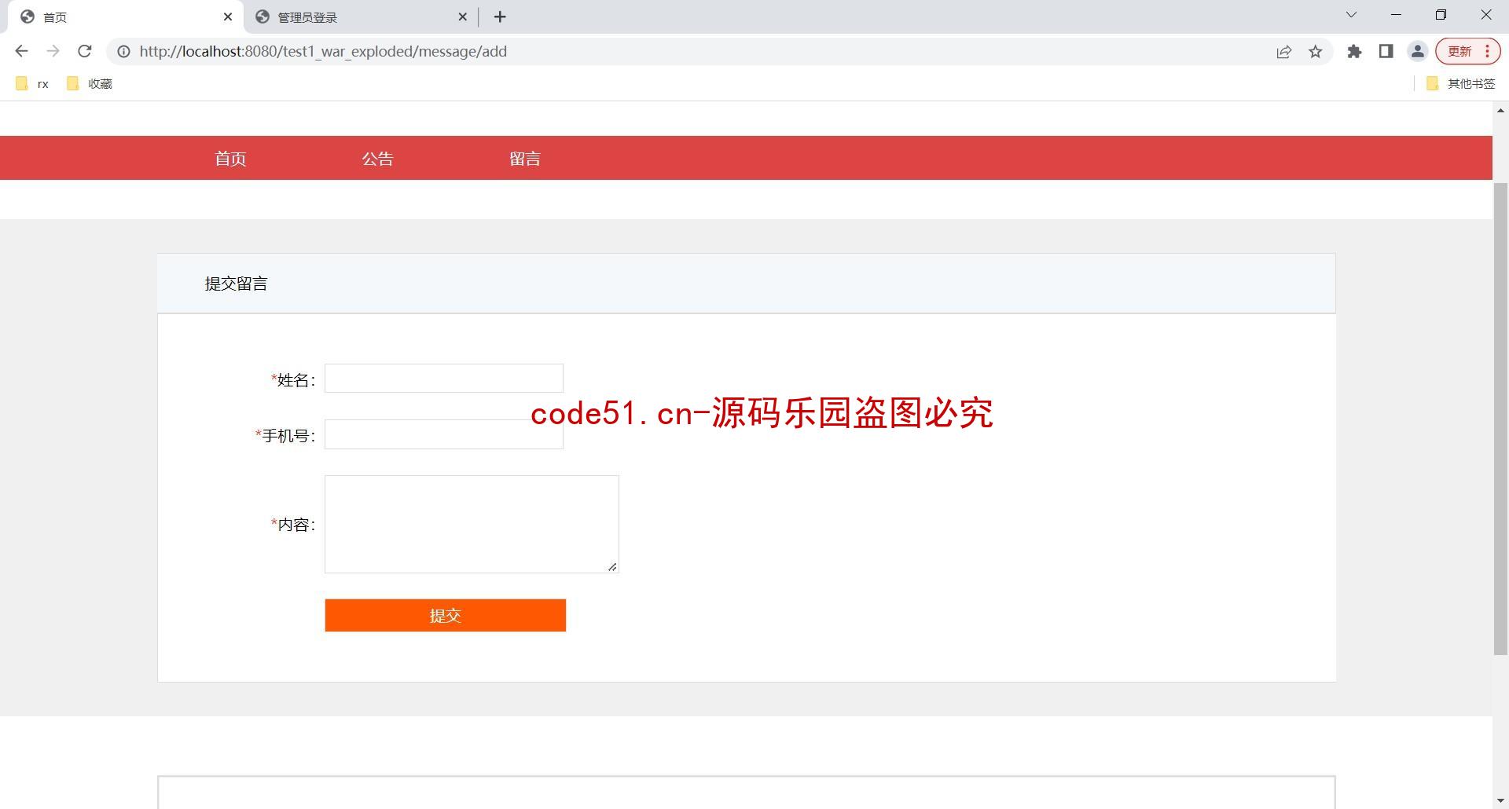Toggle the browser side panel
Image resolution: width=1509 pixels, height=809 pixels.
pyautogui.click(x=1386, y=51)
